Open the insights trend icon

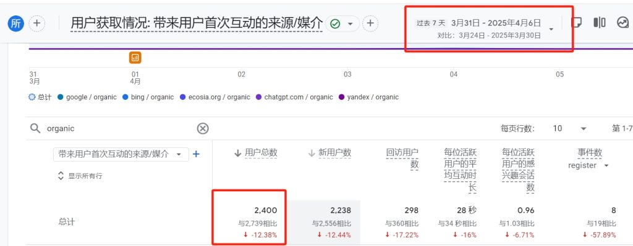pos(622,23)
